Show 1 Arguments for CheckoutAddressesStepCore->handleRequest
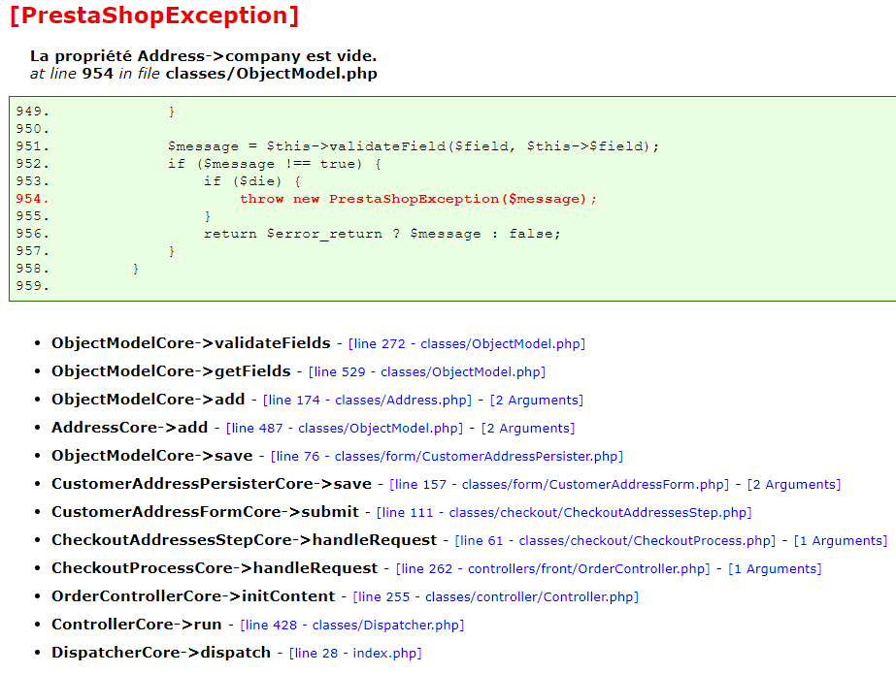The height and width of the screenshot is (674, 896). click(841, 540)
